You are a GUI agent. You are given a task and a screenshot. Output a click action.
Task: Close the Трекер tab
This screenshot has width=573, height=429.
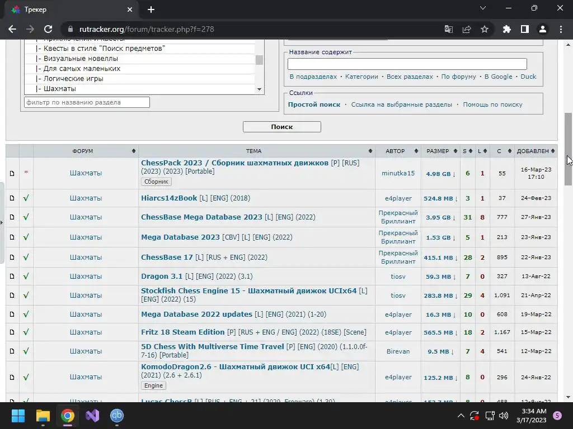(x=130, y=9)
